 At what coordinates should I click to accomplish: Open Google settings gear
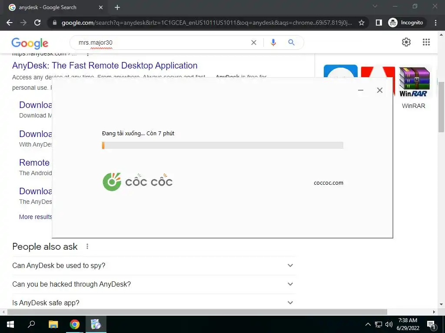click(x=406, y=42)
